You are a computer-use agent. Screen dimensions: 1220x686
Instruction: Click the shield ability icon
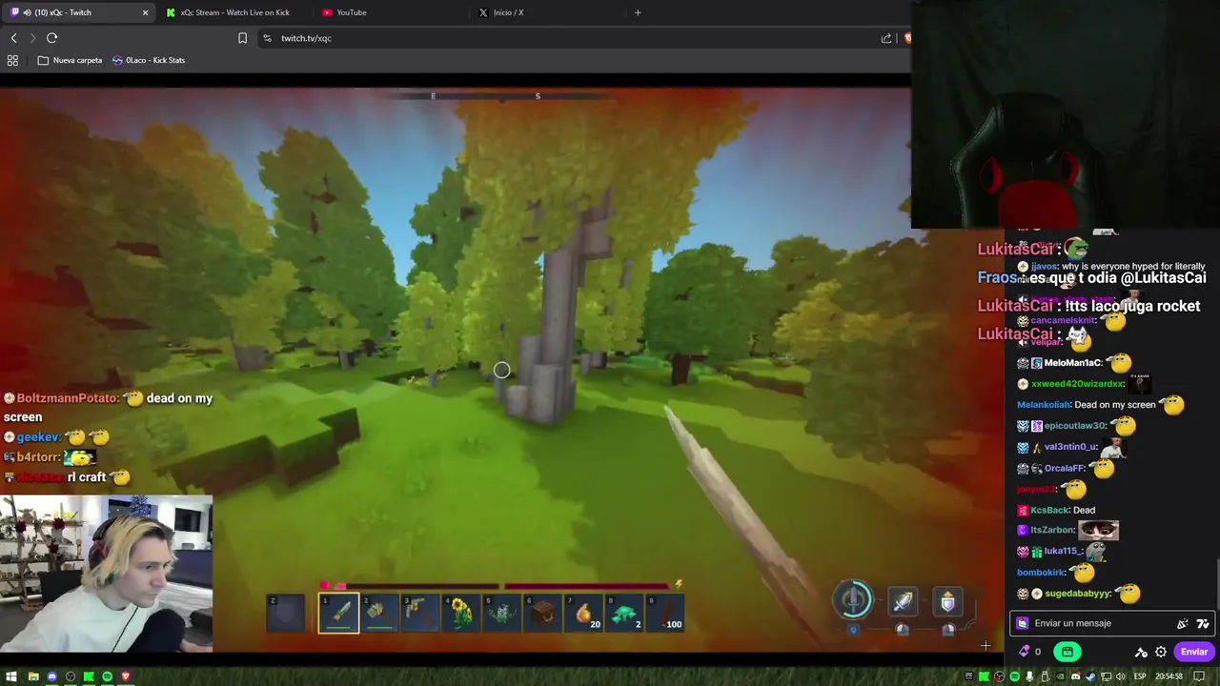947,601
